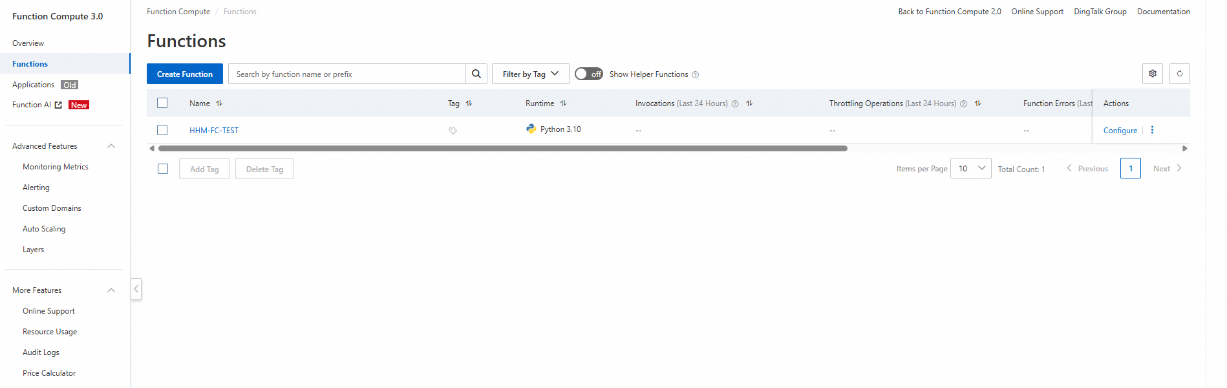This screenshot has width=1227, height=388.
Task: Click Create Function button
Action: (185, 74)
